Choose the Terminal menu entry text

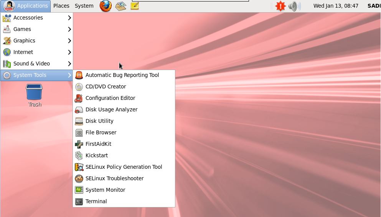click(x=96, y=201)
